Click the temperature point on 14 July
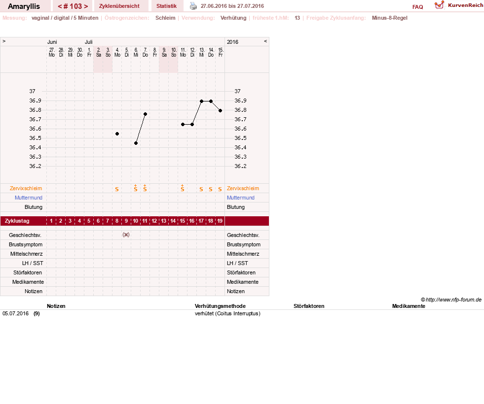This screenshot has height=404, width=484. [x=211, y=101]
